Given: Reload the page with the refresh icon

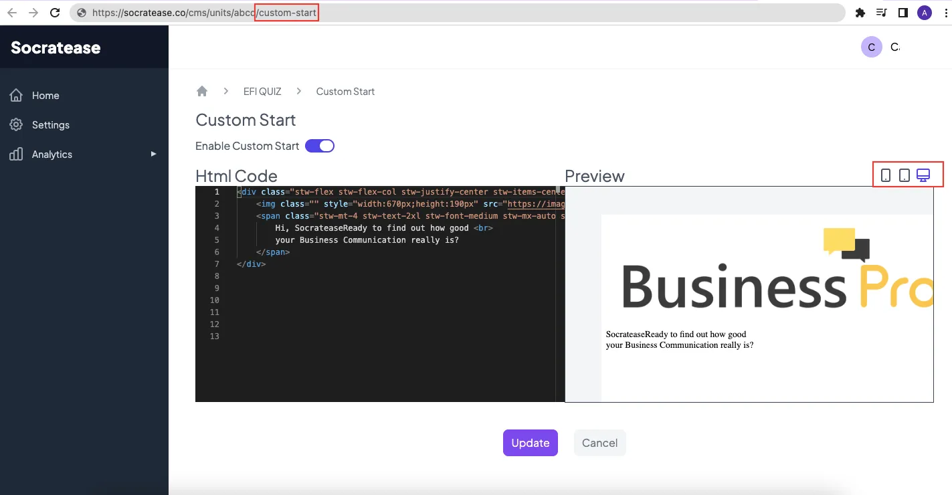Looking at the screenshot, I should click(x=56, y=13).
